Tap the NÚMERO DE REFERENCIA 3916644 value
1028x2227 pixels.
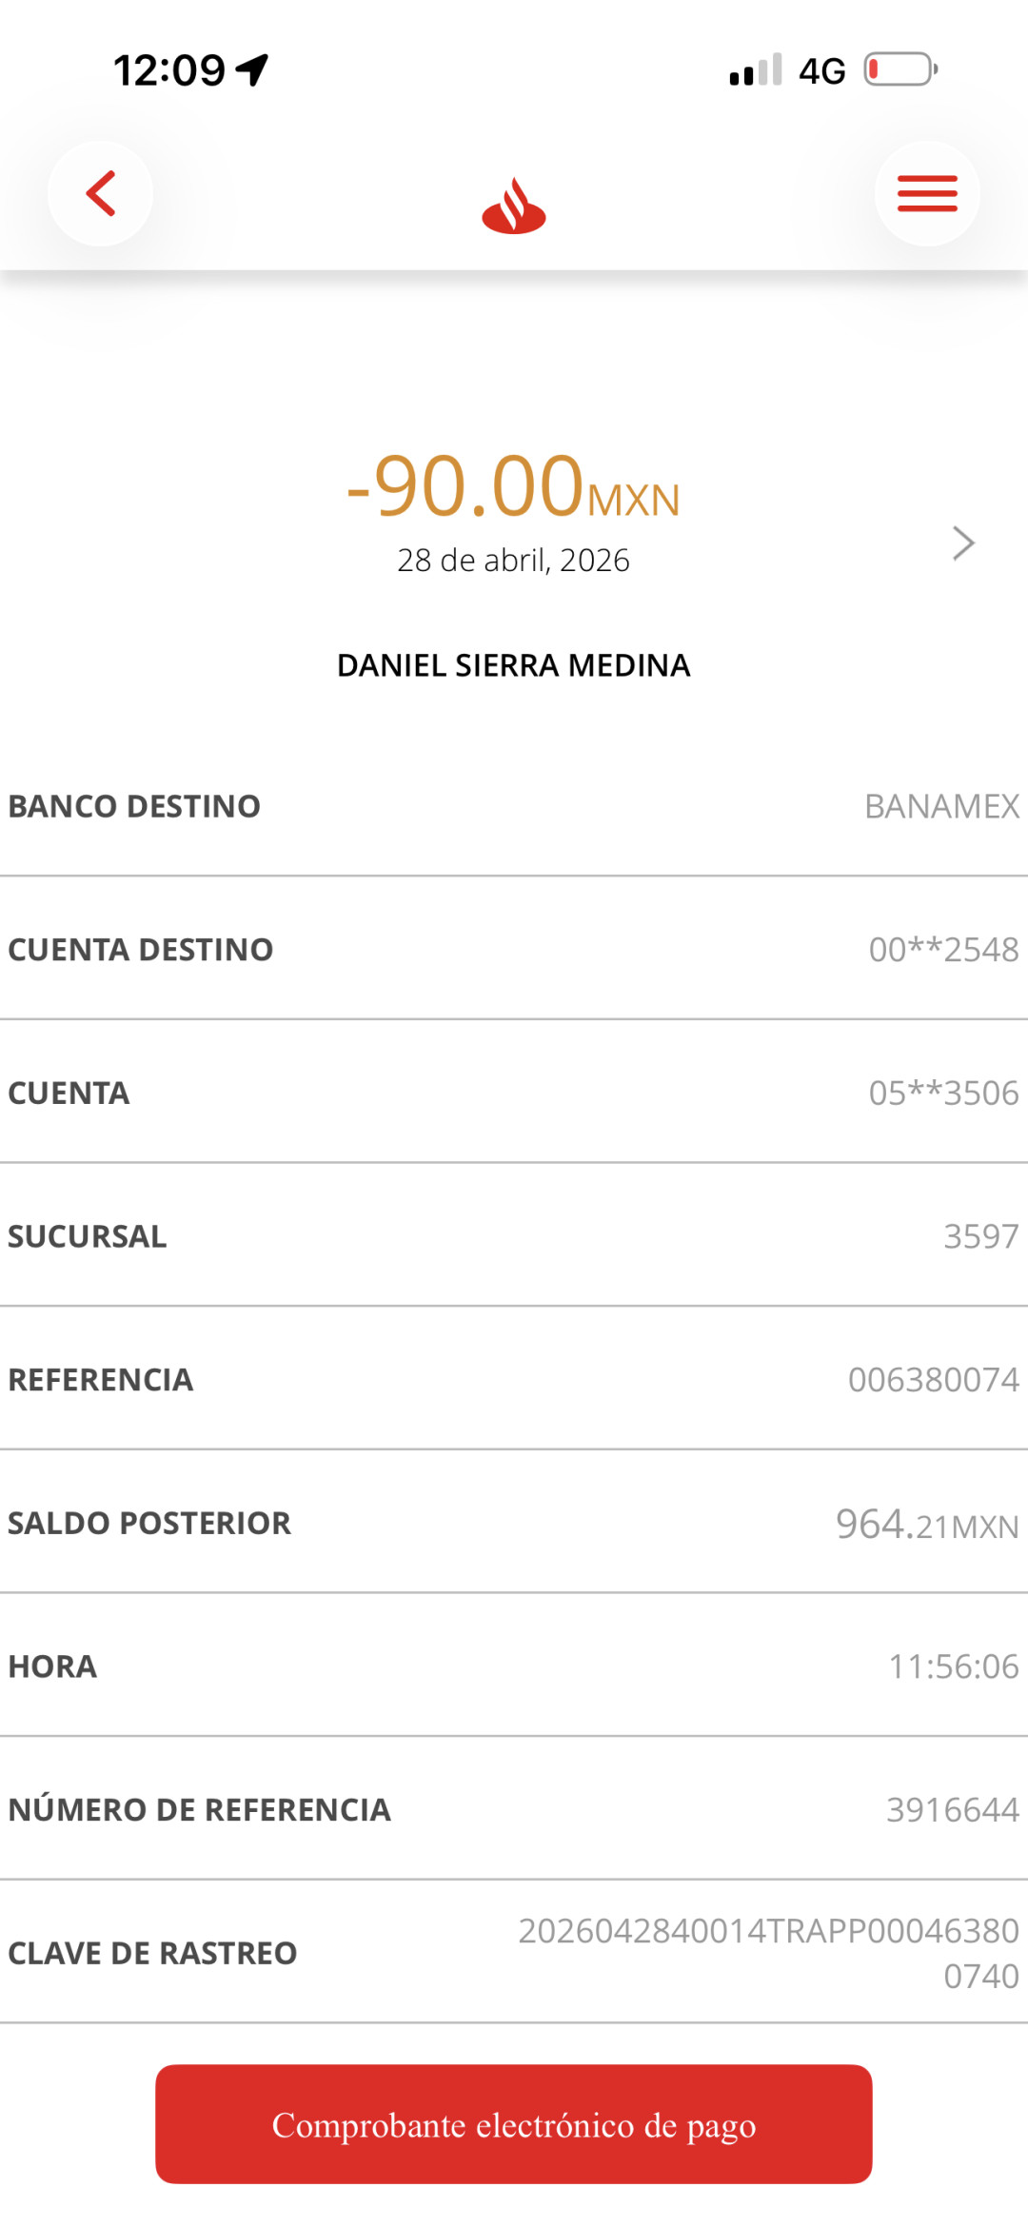click(953, 1809)
